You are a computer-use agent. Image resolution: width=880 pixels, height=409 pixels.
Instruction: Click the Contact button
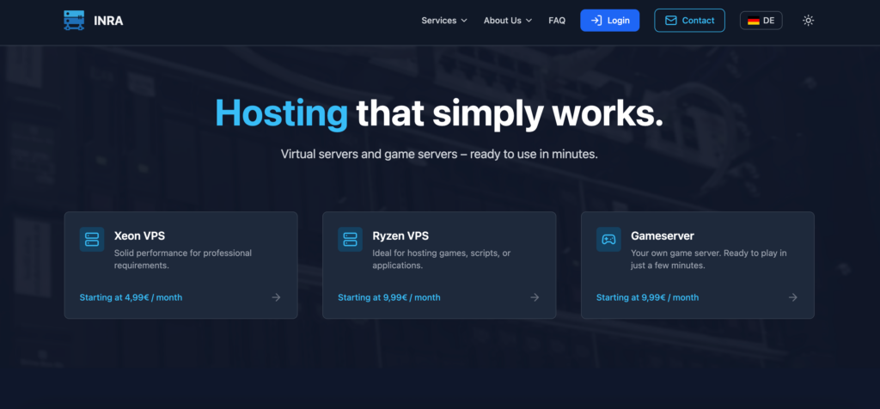coord(689,21)
